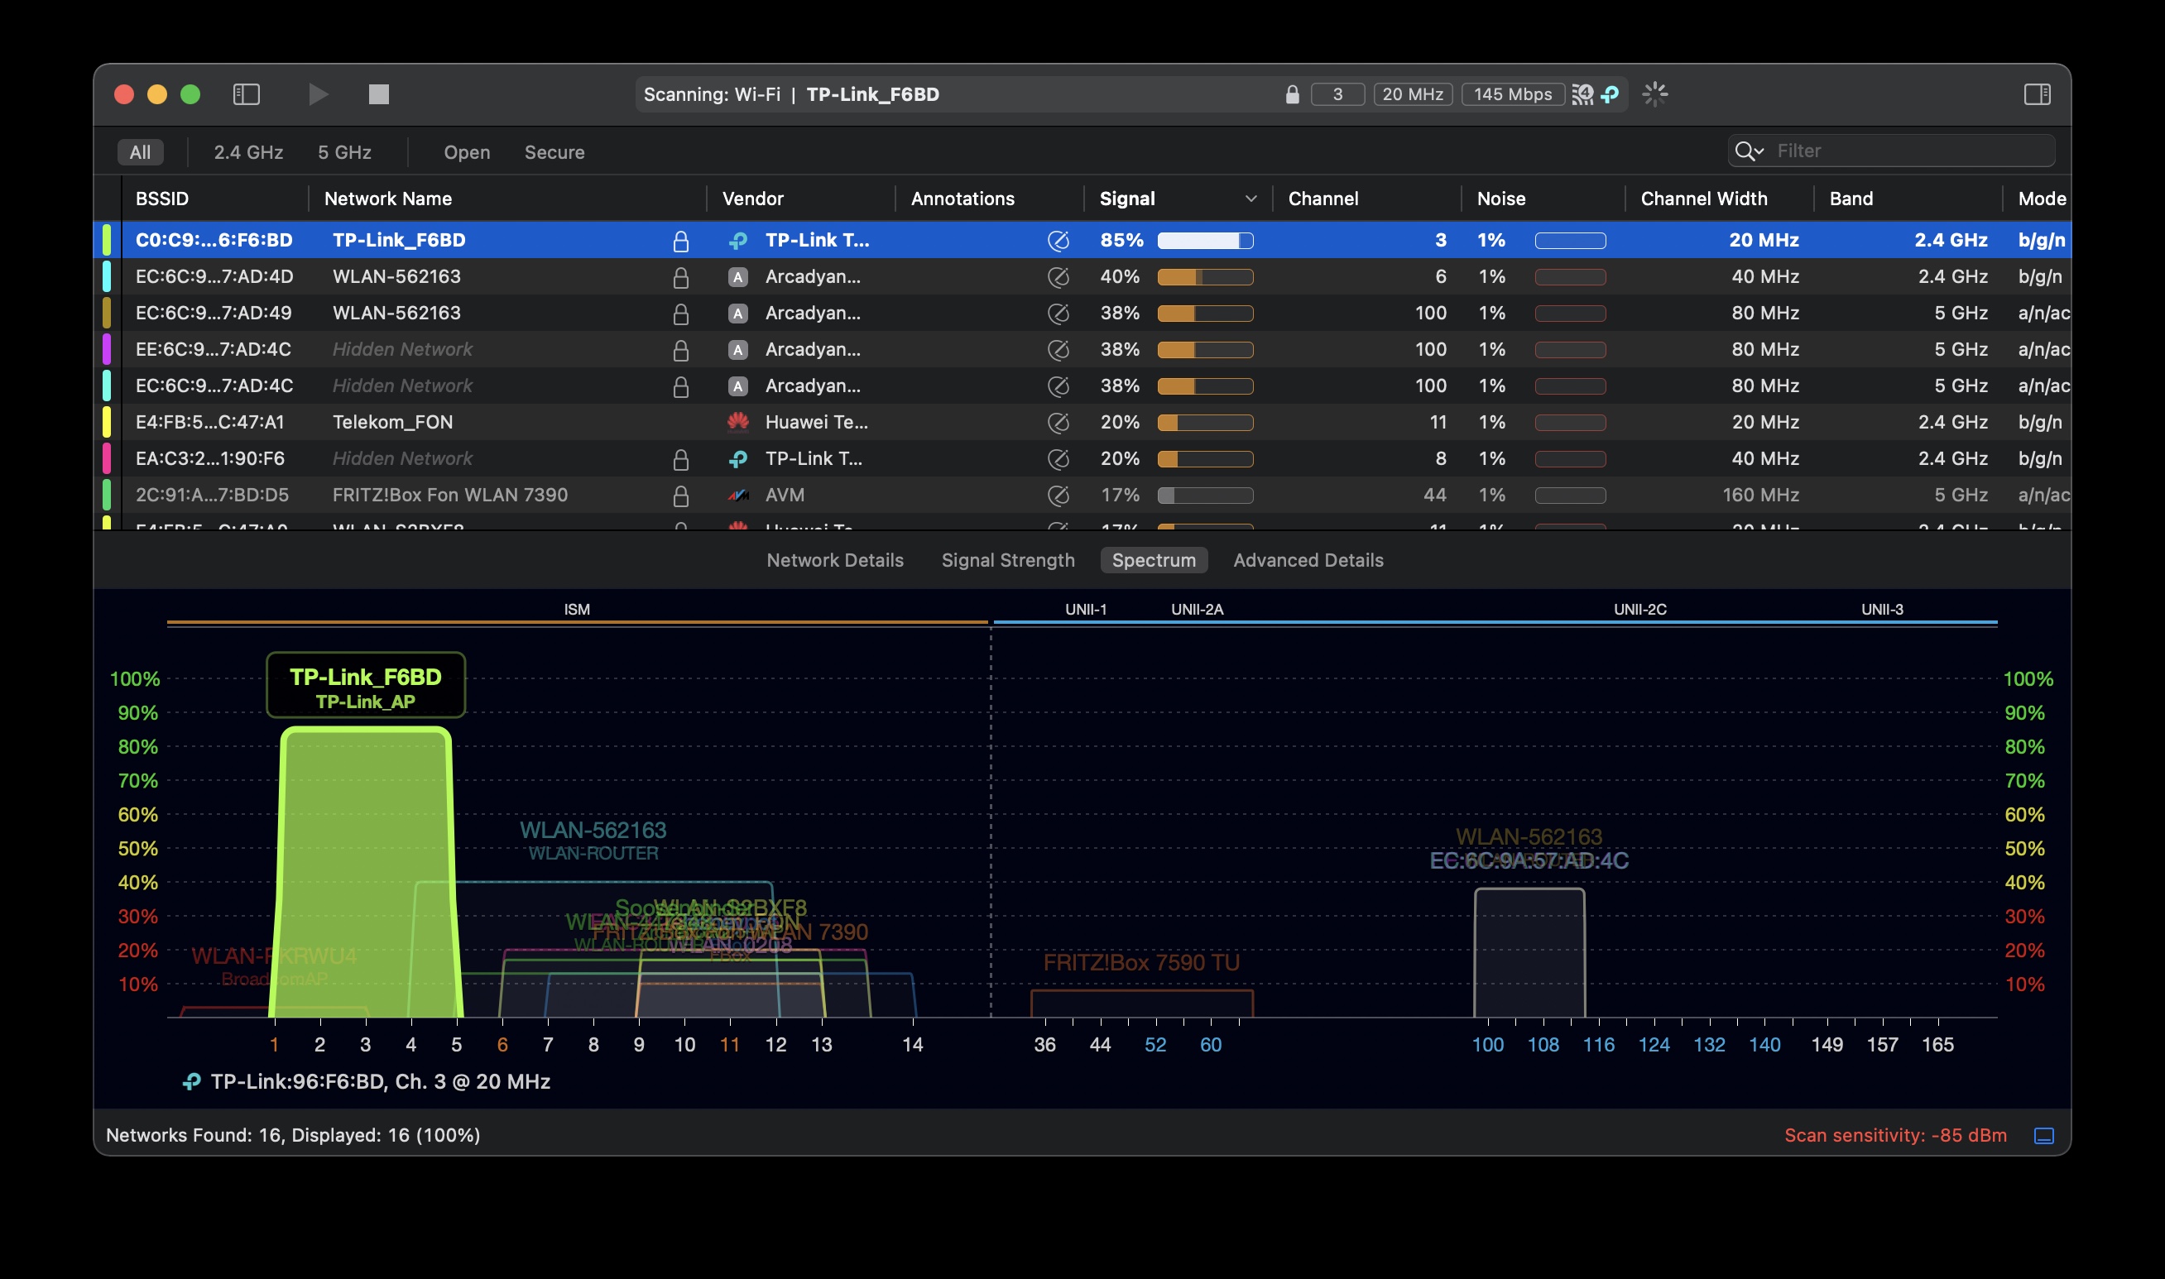
Task: Start scanning with the play button
Action: 318,94
